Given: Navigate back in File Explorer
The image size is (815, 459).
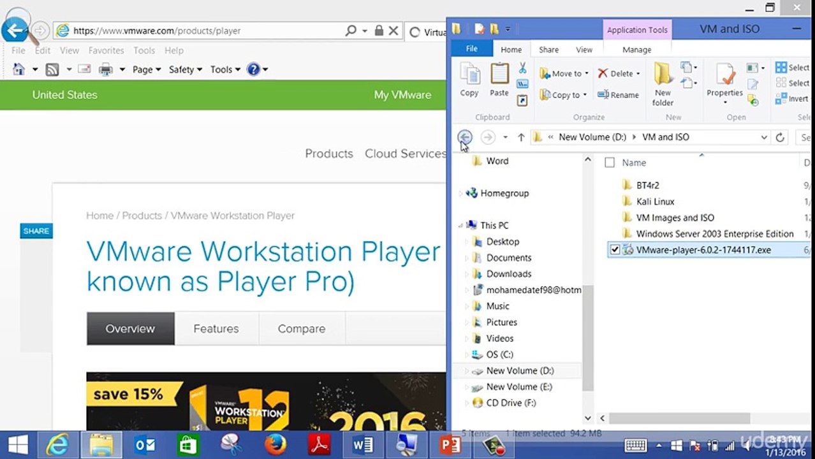Looking at the screenshot, I should [x=465, y=137].
